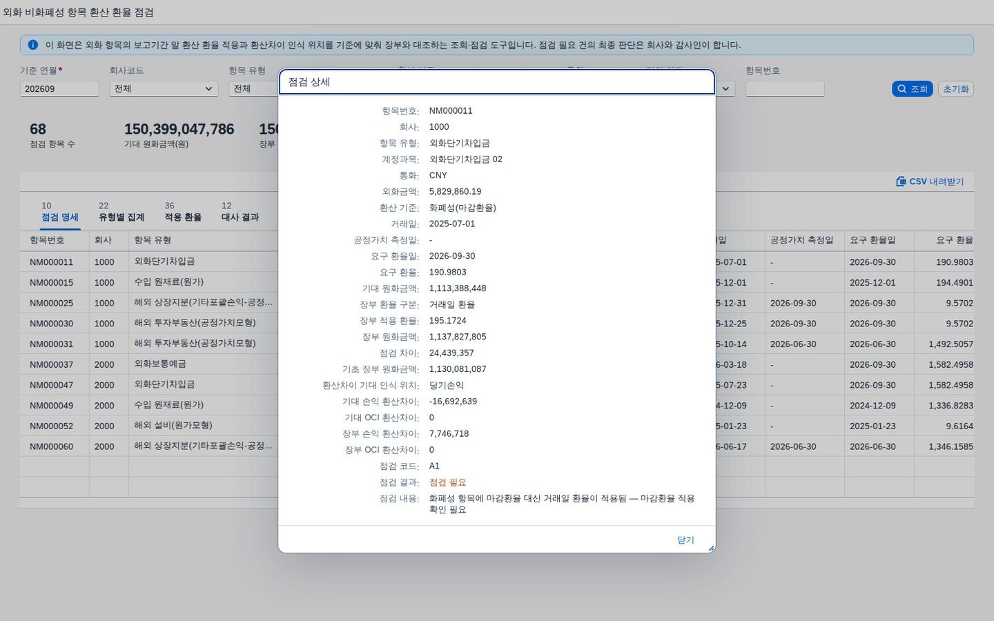Image resolution: width=994 pixels, height=621 pixels.
Task: Click the 환산차이 기대 인식 위치 value 당기손익
Action: click(447, 386)
